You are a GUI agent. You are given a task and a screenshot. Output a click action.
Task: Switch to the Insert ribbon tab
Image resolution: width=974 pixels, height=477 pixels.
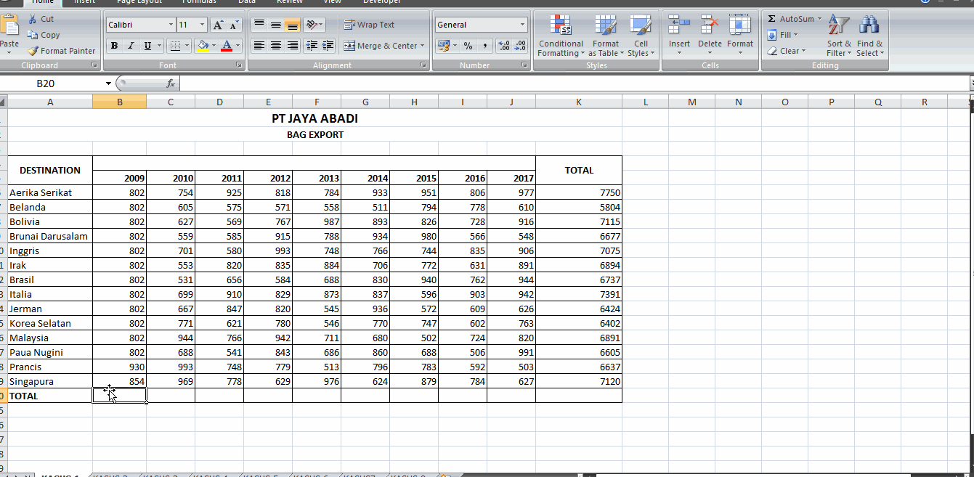click(84, 2)
